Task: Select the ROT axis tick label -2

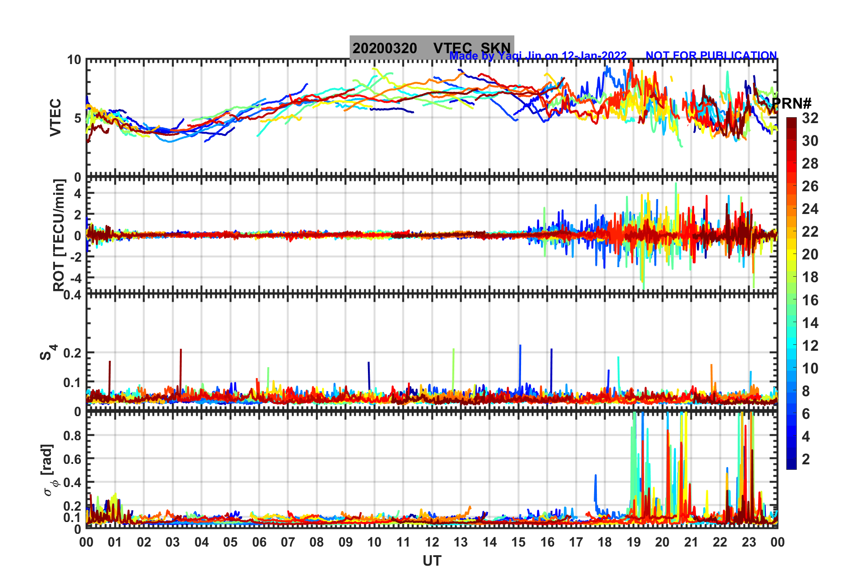Action: [76, 257]
